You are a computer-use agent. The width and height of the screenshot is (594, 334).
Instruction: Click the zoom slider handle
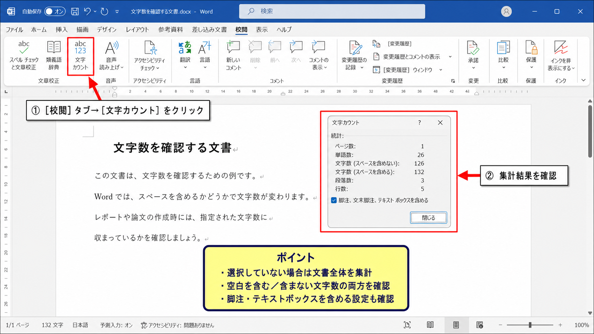(x=530, y=325)
